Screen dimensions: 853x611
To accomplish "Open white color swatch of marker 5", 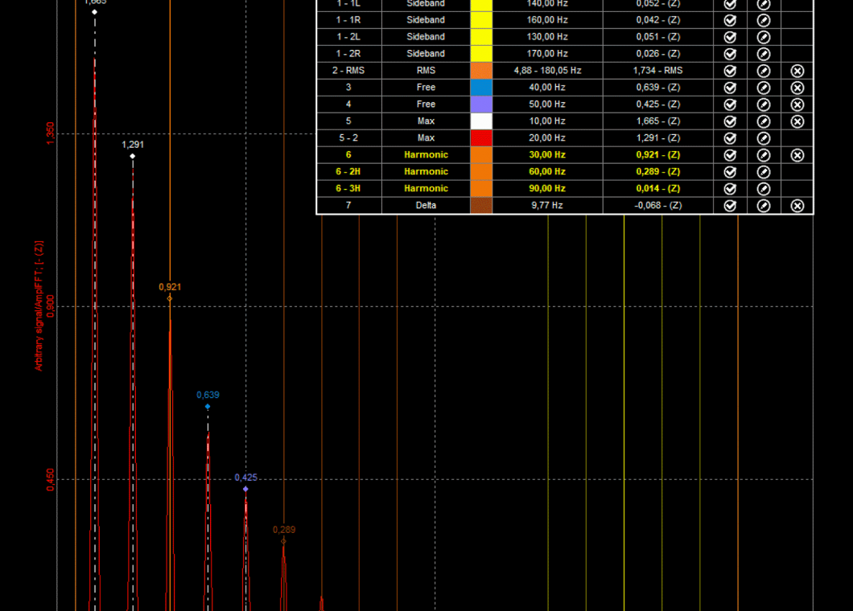I will pyautogui.click(x=481, y=121).
